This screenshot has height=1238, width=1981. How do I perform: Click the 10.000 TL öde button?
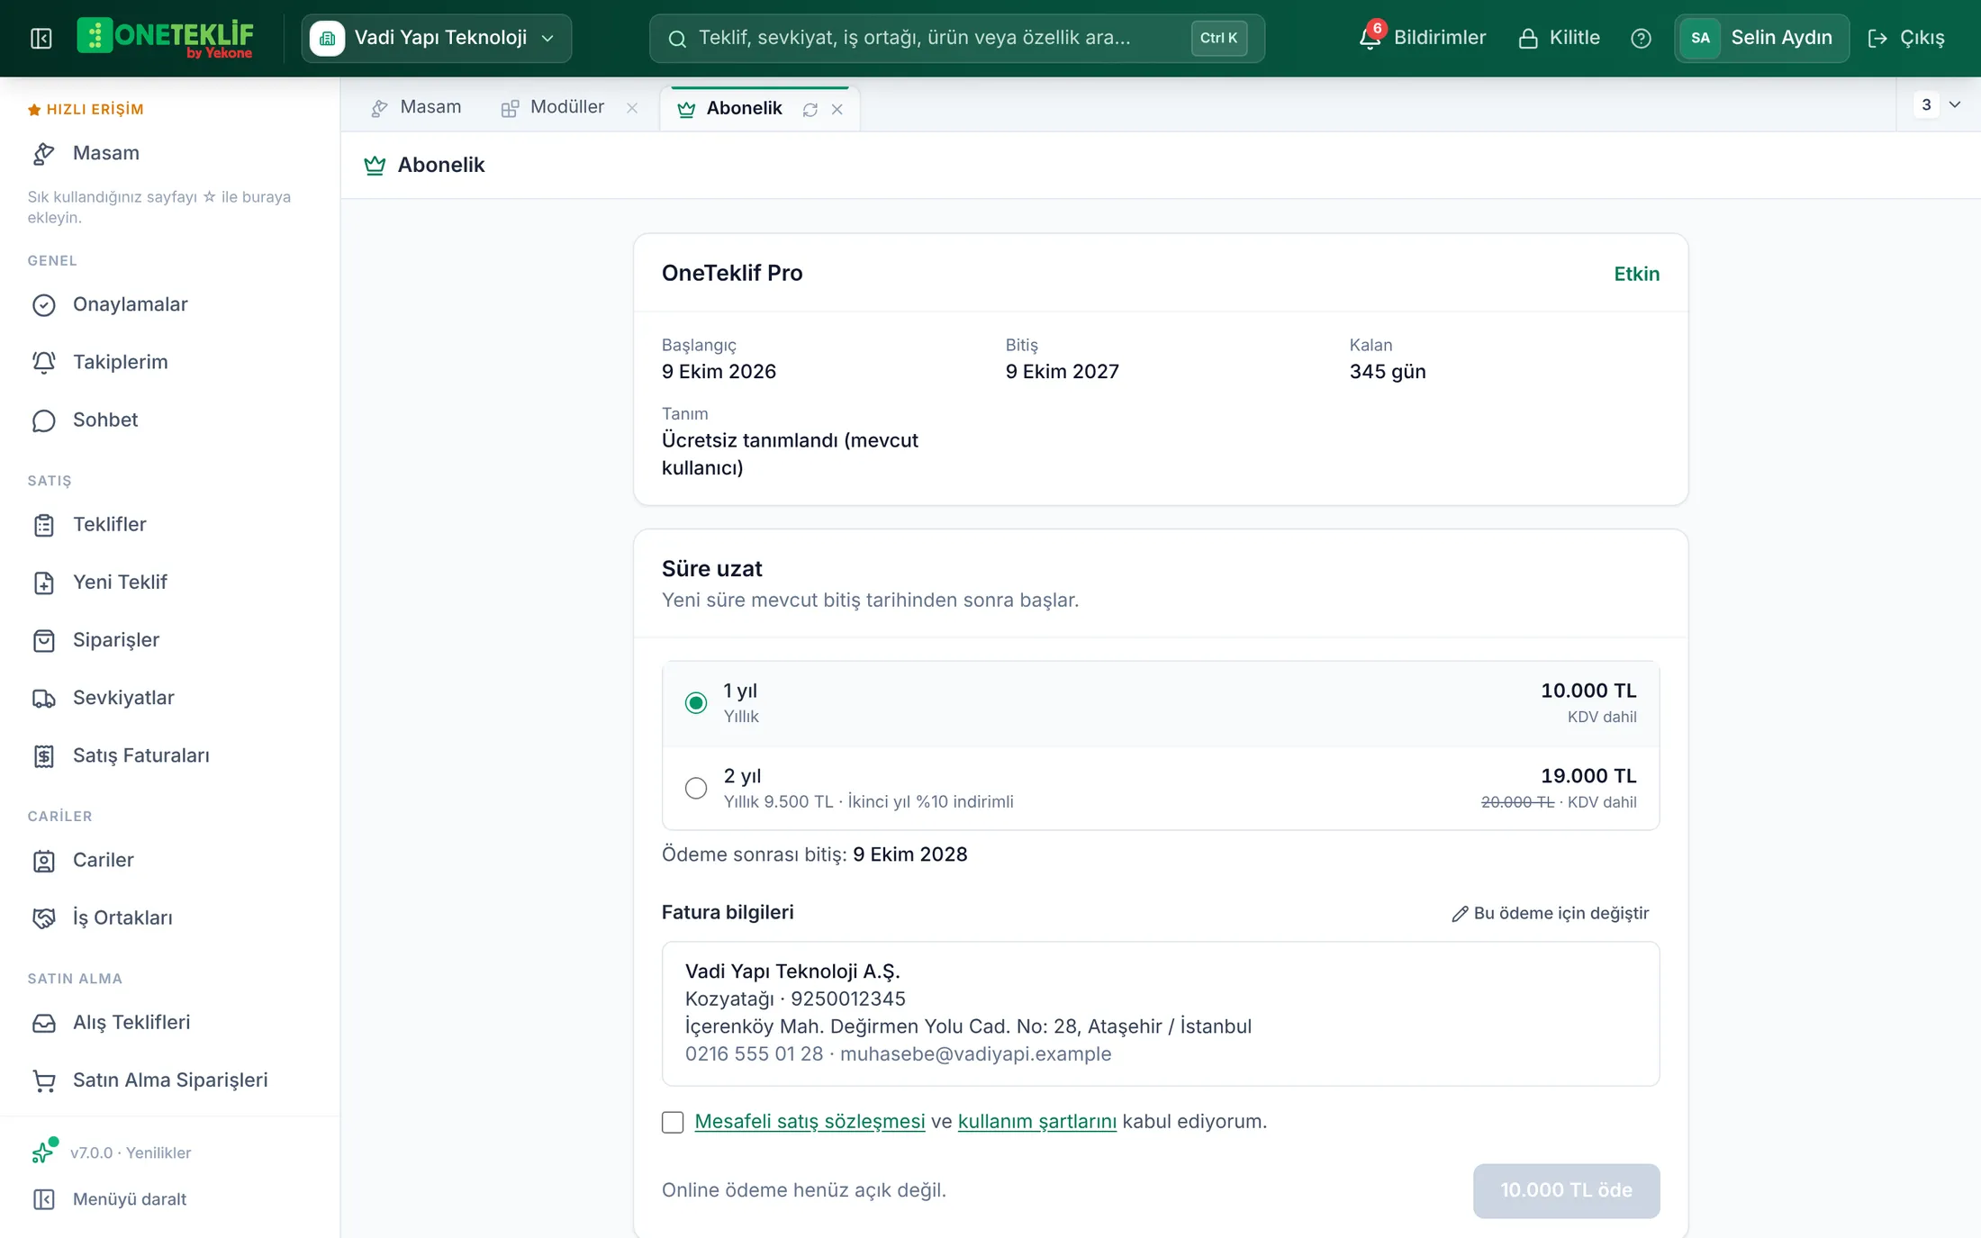click(1566, 1190)
